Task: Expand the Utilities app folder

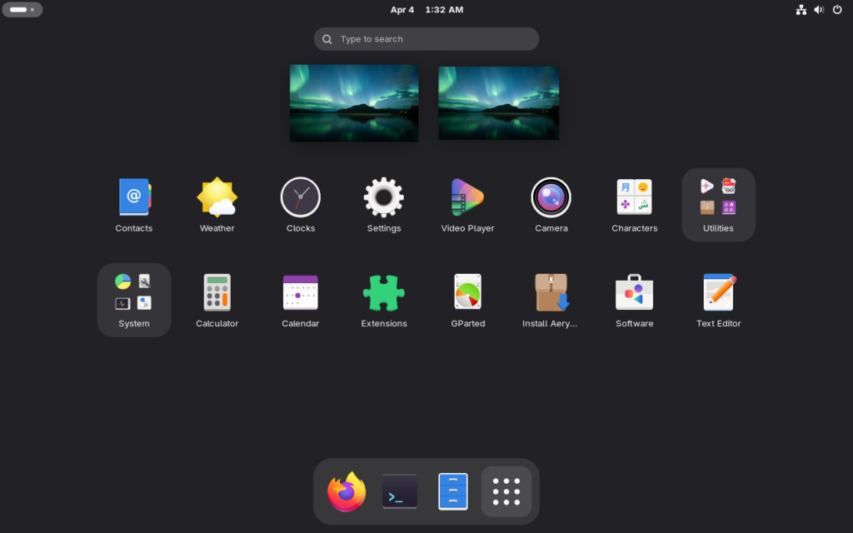Action: pos(718,205)
